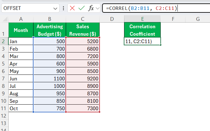The height and width of the screenshot is (131, 210).
Task: Confirm the formula with the green checkmark
Action: pos(82,8)
